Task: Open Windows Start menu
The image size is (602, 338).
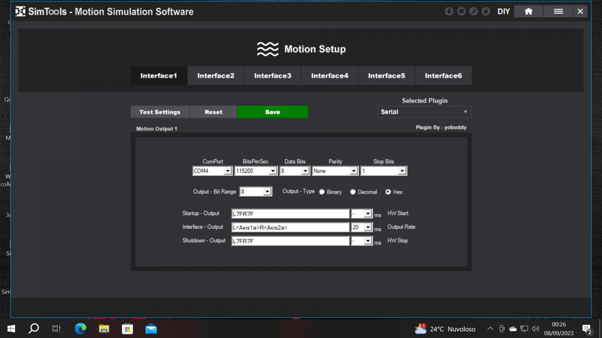Action: pyautogui.click(x=11, y=329)
